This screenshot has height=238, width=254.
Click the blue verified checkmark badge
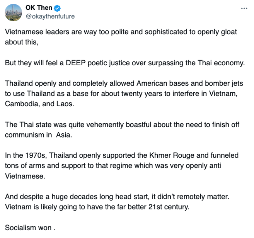tap(57, 8)
